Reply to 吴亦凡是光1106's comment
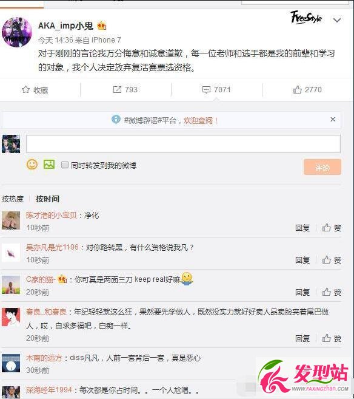 (302, 260)
